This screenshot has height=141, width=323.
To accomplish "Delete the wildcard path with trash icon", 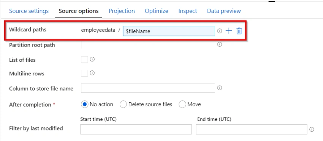I will 239,31.
